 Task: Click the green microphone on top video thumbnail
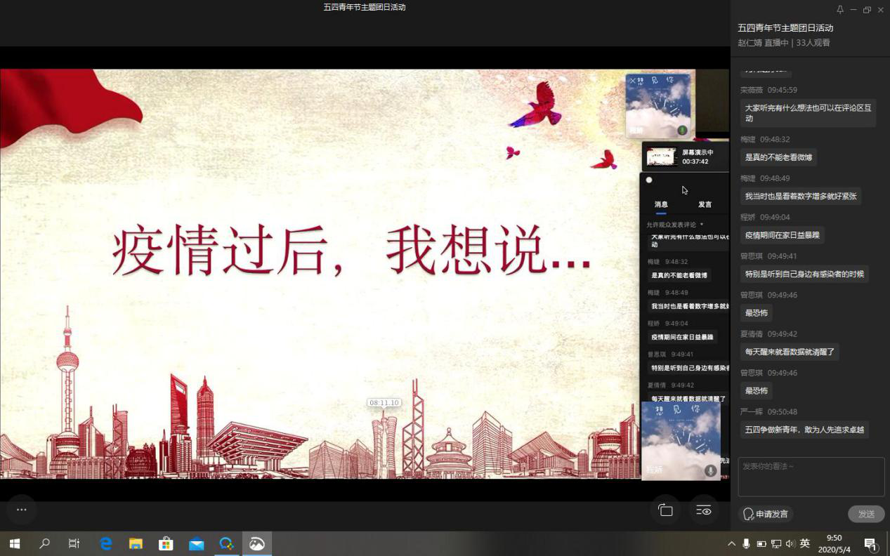681,131
